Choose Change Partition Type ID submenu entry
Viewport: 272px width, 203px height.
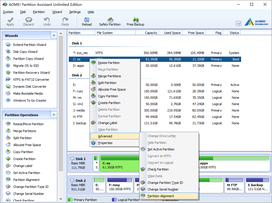click(x=169, y=183)
